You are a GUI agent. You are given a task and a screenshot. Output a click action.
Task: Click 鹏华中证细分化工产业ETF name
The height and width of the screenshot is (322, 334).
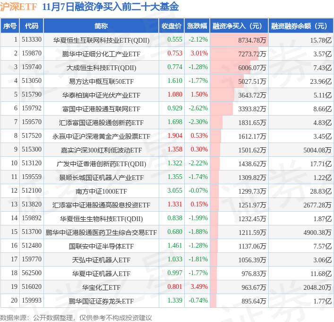coord(101,54)
